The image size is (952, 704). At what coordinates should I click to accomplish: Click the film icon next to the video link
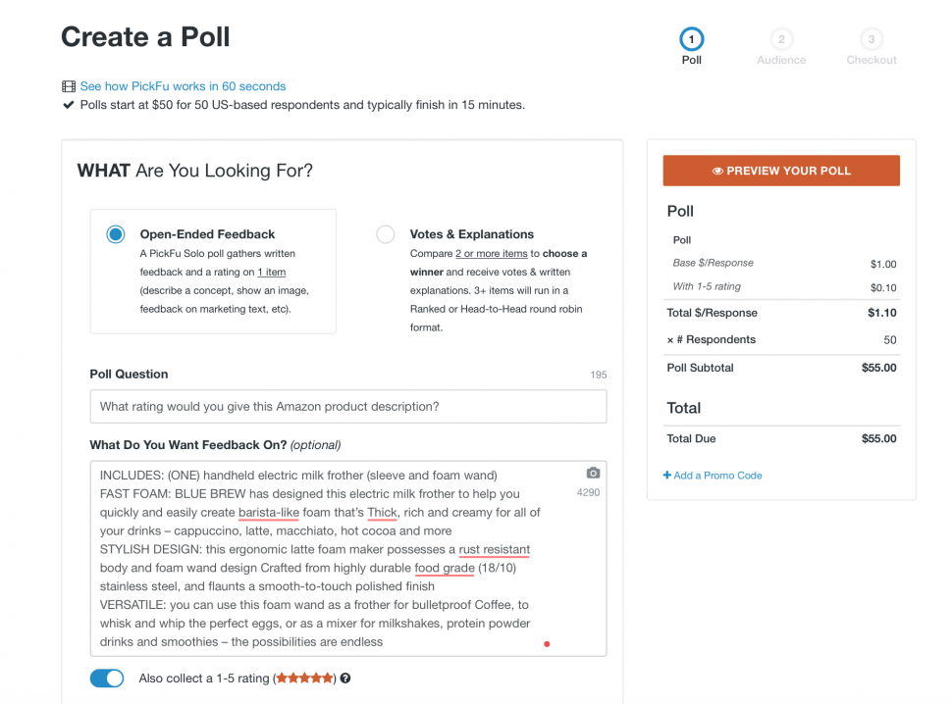(67, 86)
